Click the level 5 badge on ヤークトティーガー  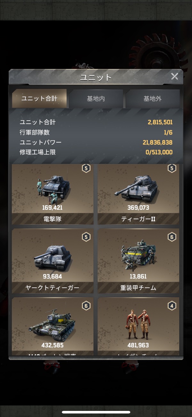coord(86,237)
